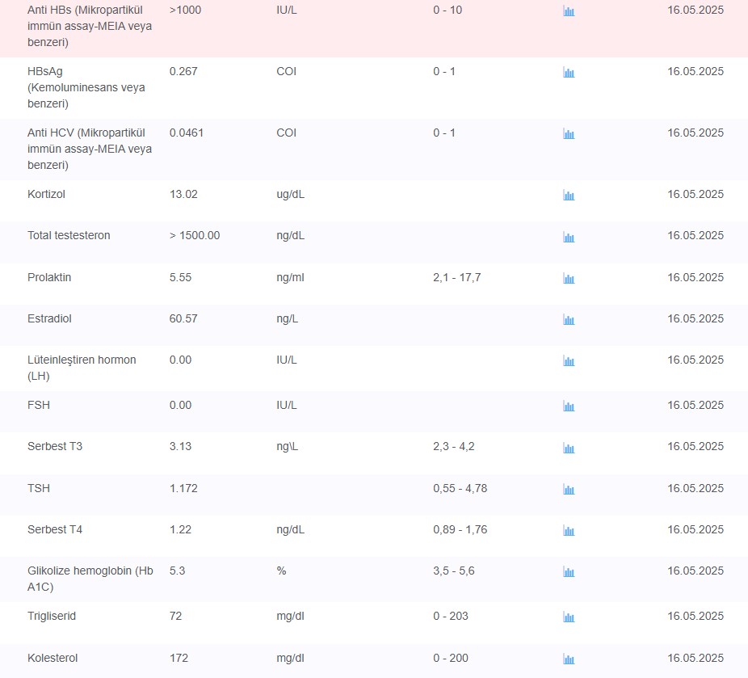
Task: Open LH hormone chart icon
Action: pyautogui.click(x=569, y=360)
